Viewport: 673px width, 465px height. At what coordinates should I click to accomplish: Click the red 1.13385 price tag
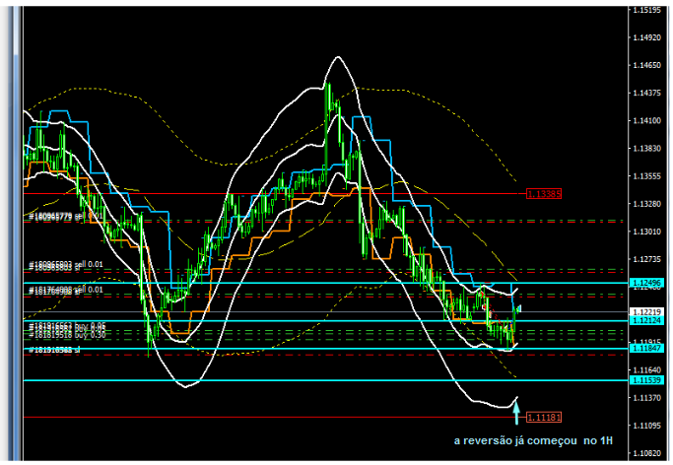coord(544,194)
